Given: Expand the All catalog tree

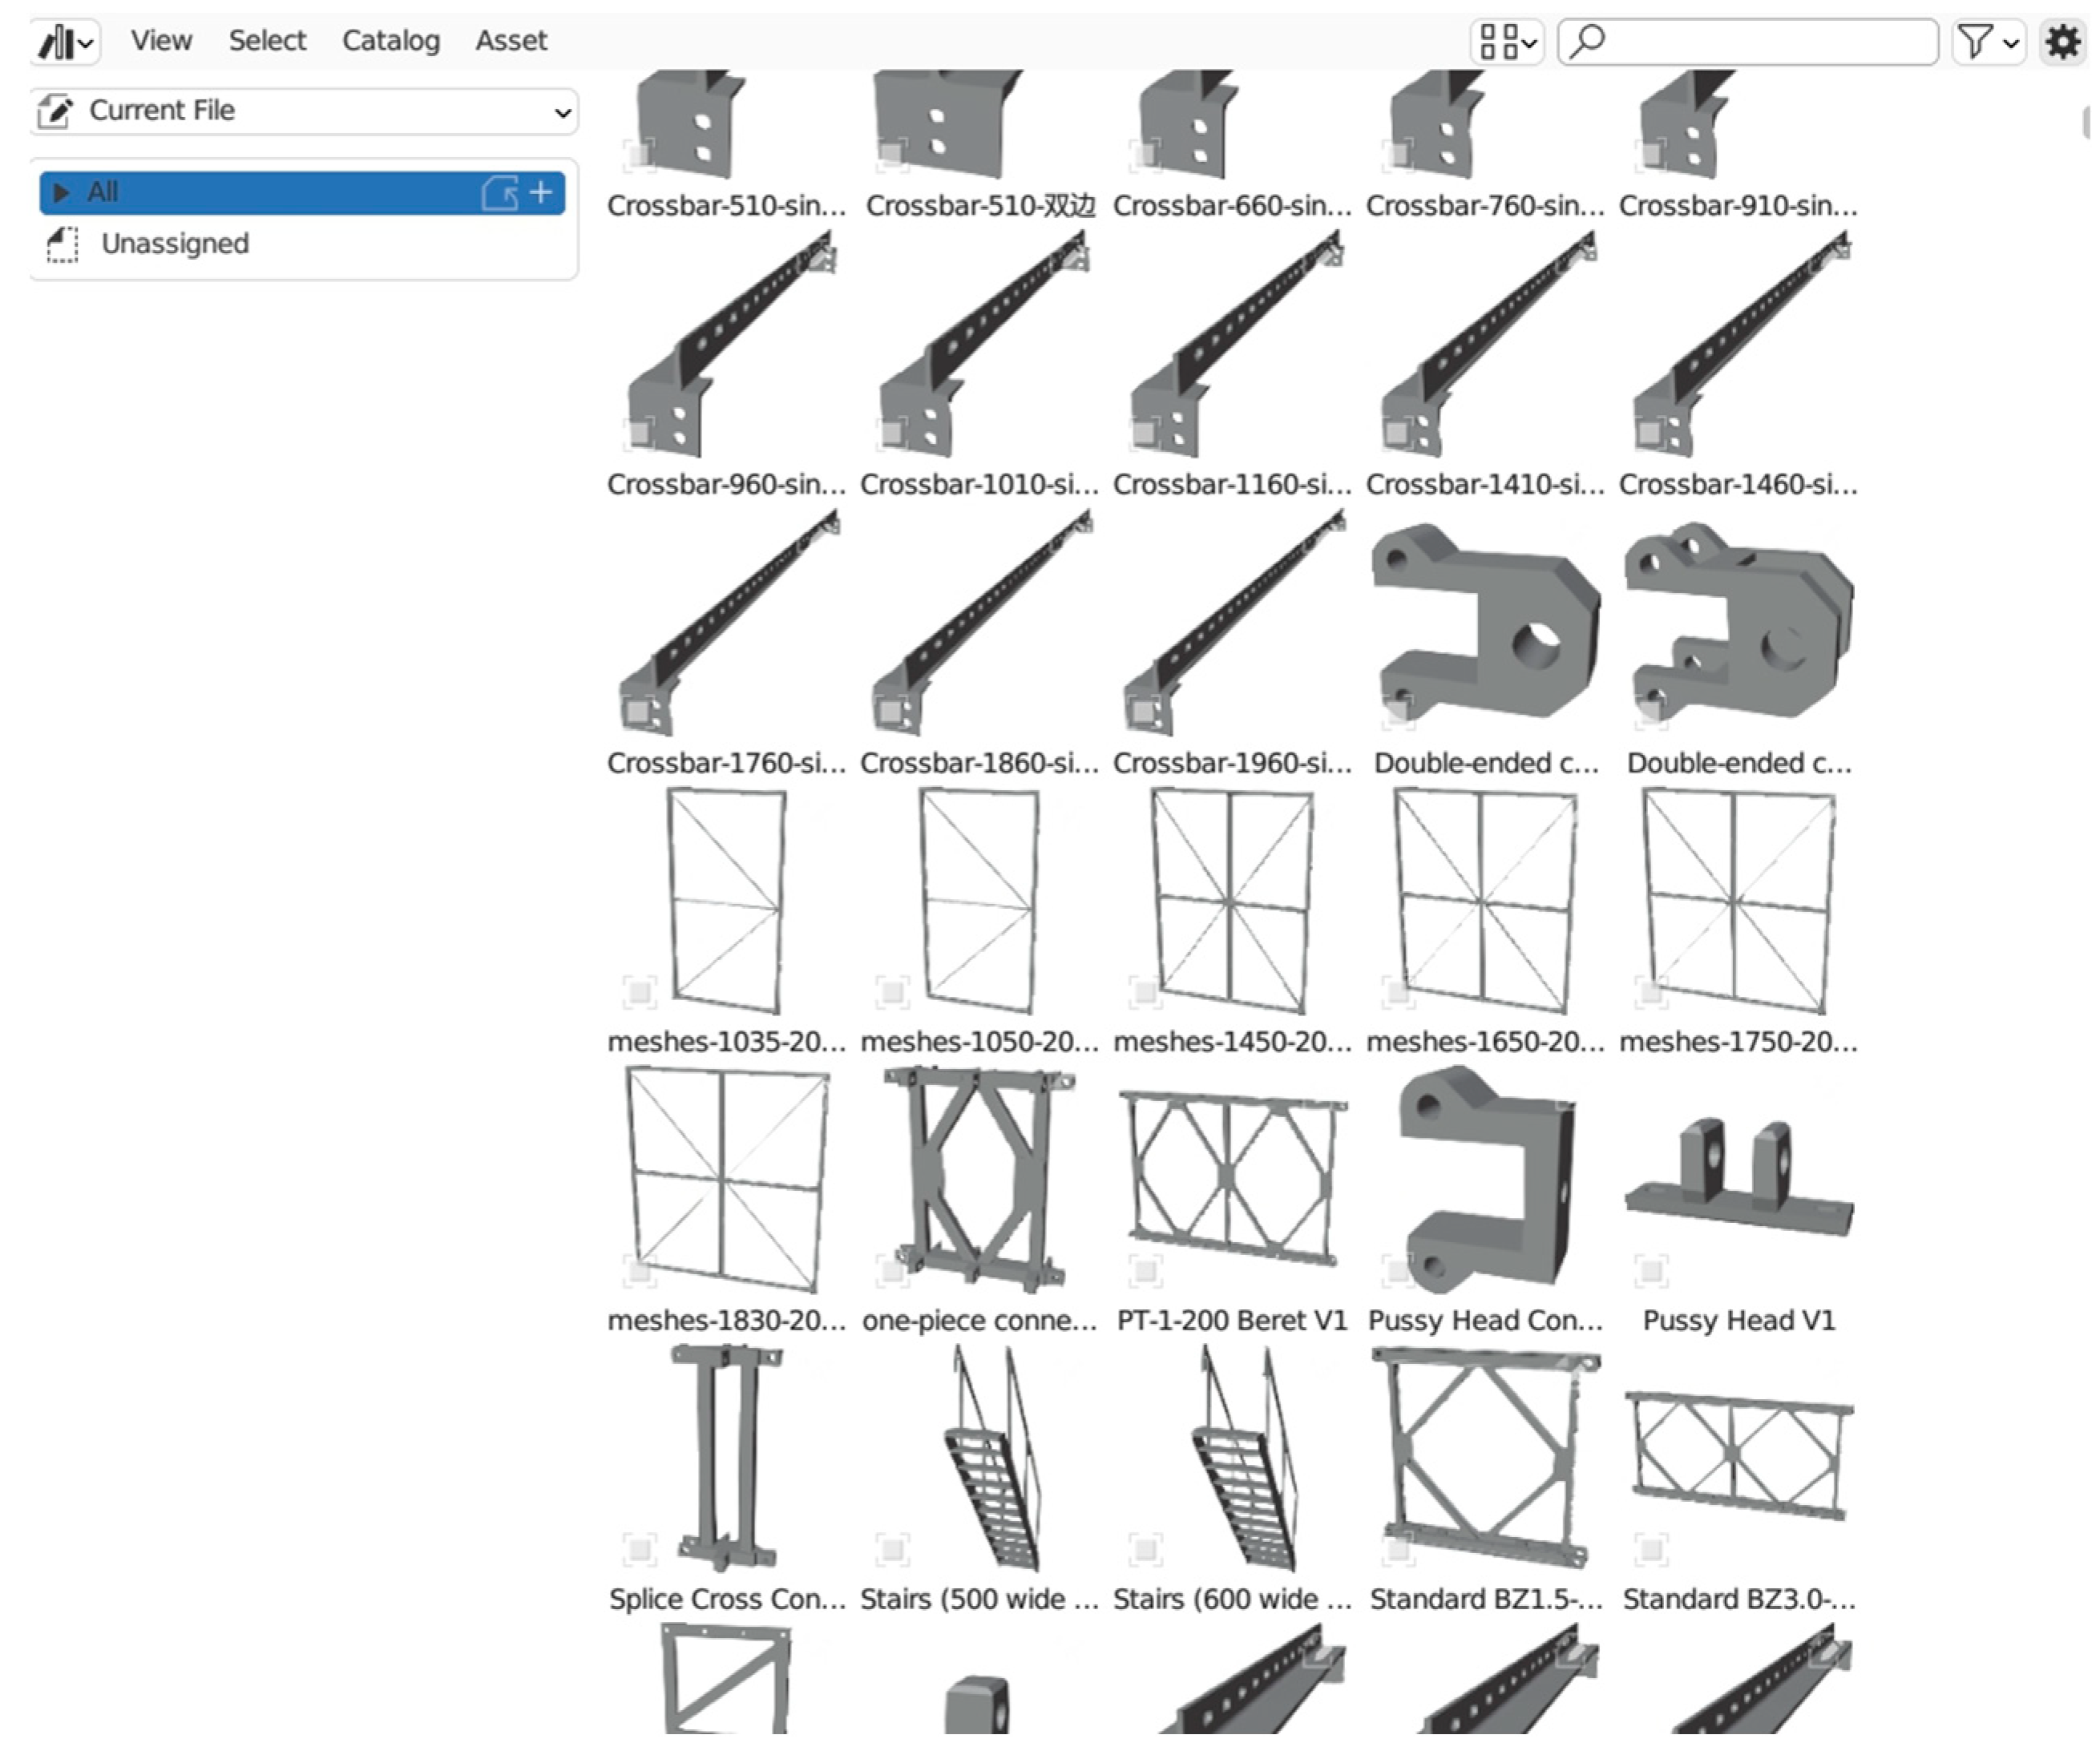Looking at the screenshot, I should coord(61,192).
